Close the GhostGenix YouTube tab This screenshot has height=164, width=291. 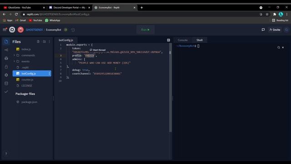pyautogui.click(x=44, y=8)
